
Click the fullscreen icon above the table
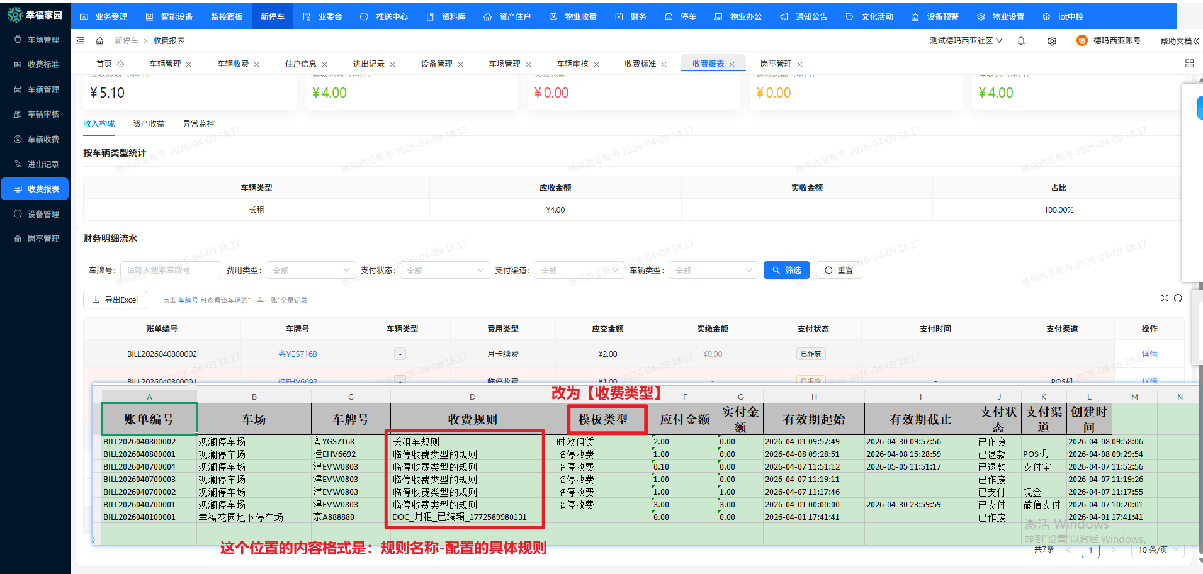(1165, 298)
